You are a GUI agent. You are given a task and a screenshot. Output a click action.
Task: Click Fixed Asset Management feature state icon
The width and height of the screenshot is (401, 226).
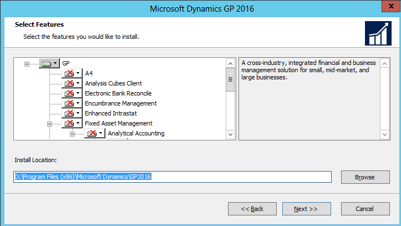pos(72,123)
